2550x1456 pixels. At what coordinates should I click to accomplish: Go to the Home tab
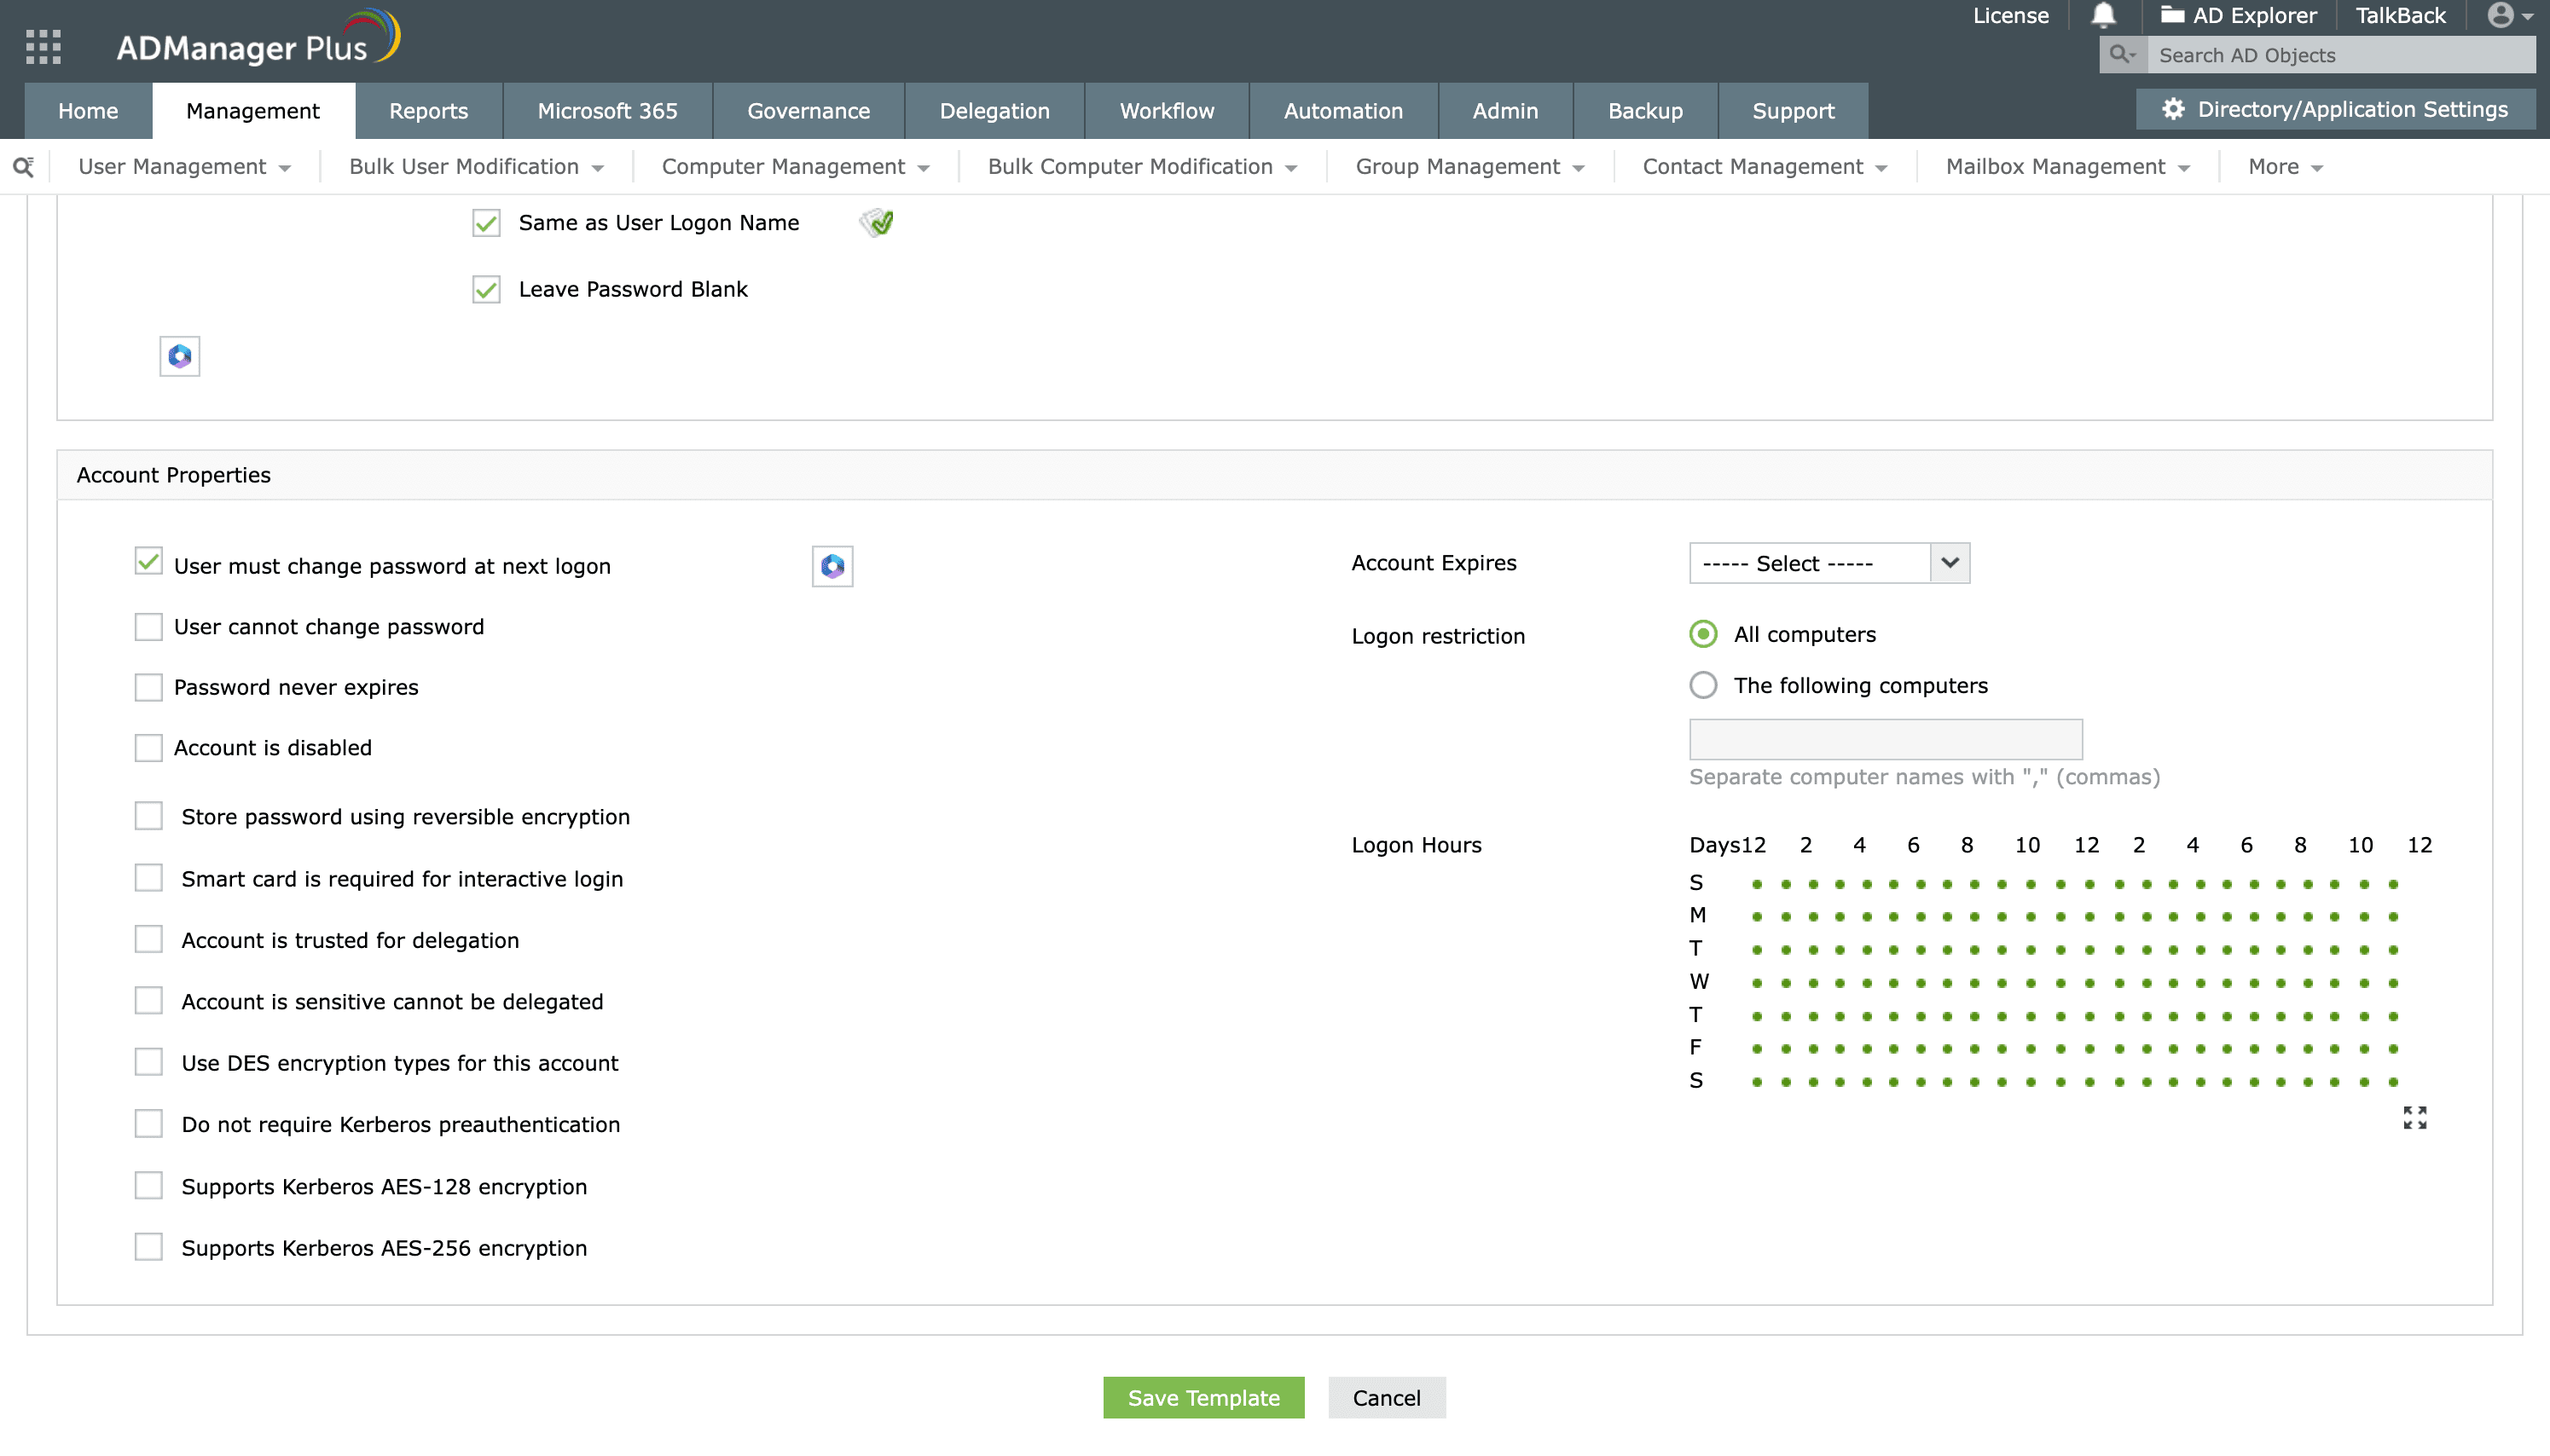pos(88,111)
